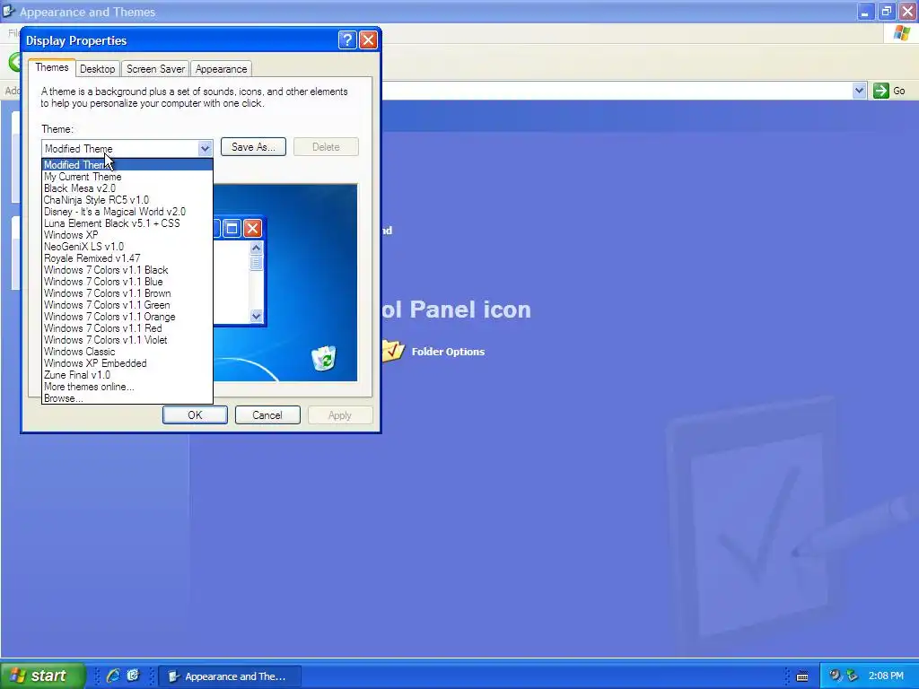Viewport: 919px width, 689px height.
Task: Click the address bar field
Action: (616, 91)
